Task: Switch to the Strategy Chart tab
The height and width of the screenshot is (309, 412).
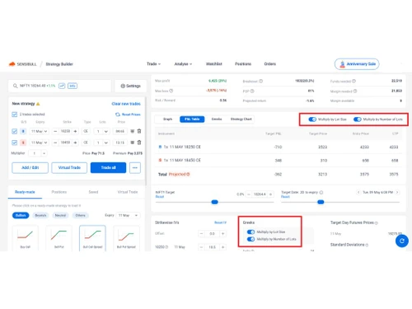Action: [x=241, y=119]
